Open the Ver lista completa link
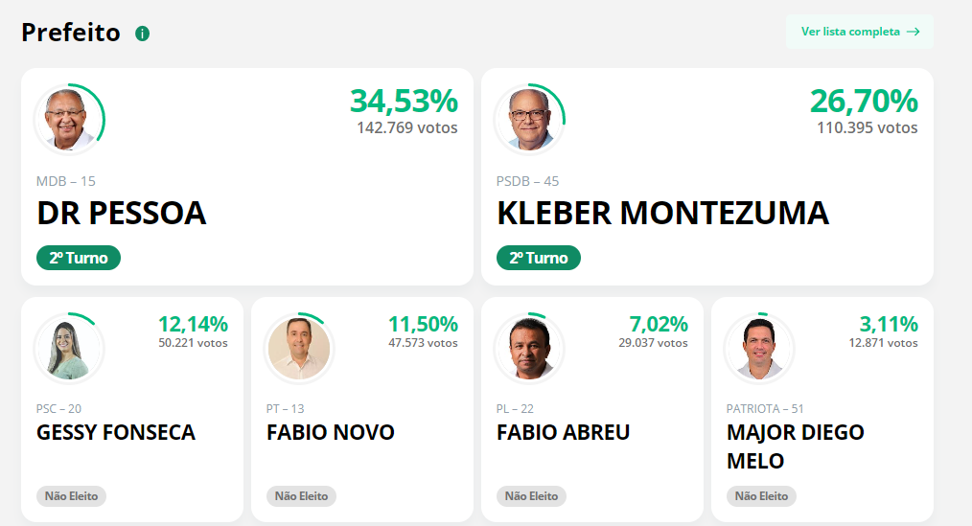Viewport: 972px width, 526px height. click(x=860, y=32)
